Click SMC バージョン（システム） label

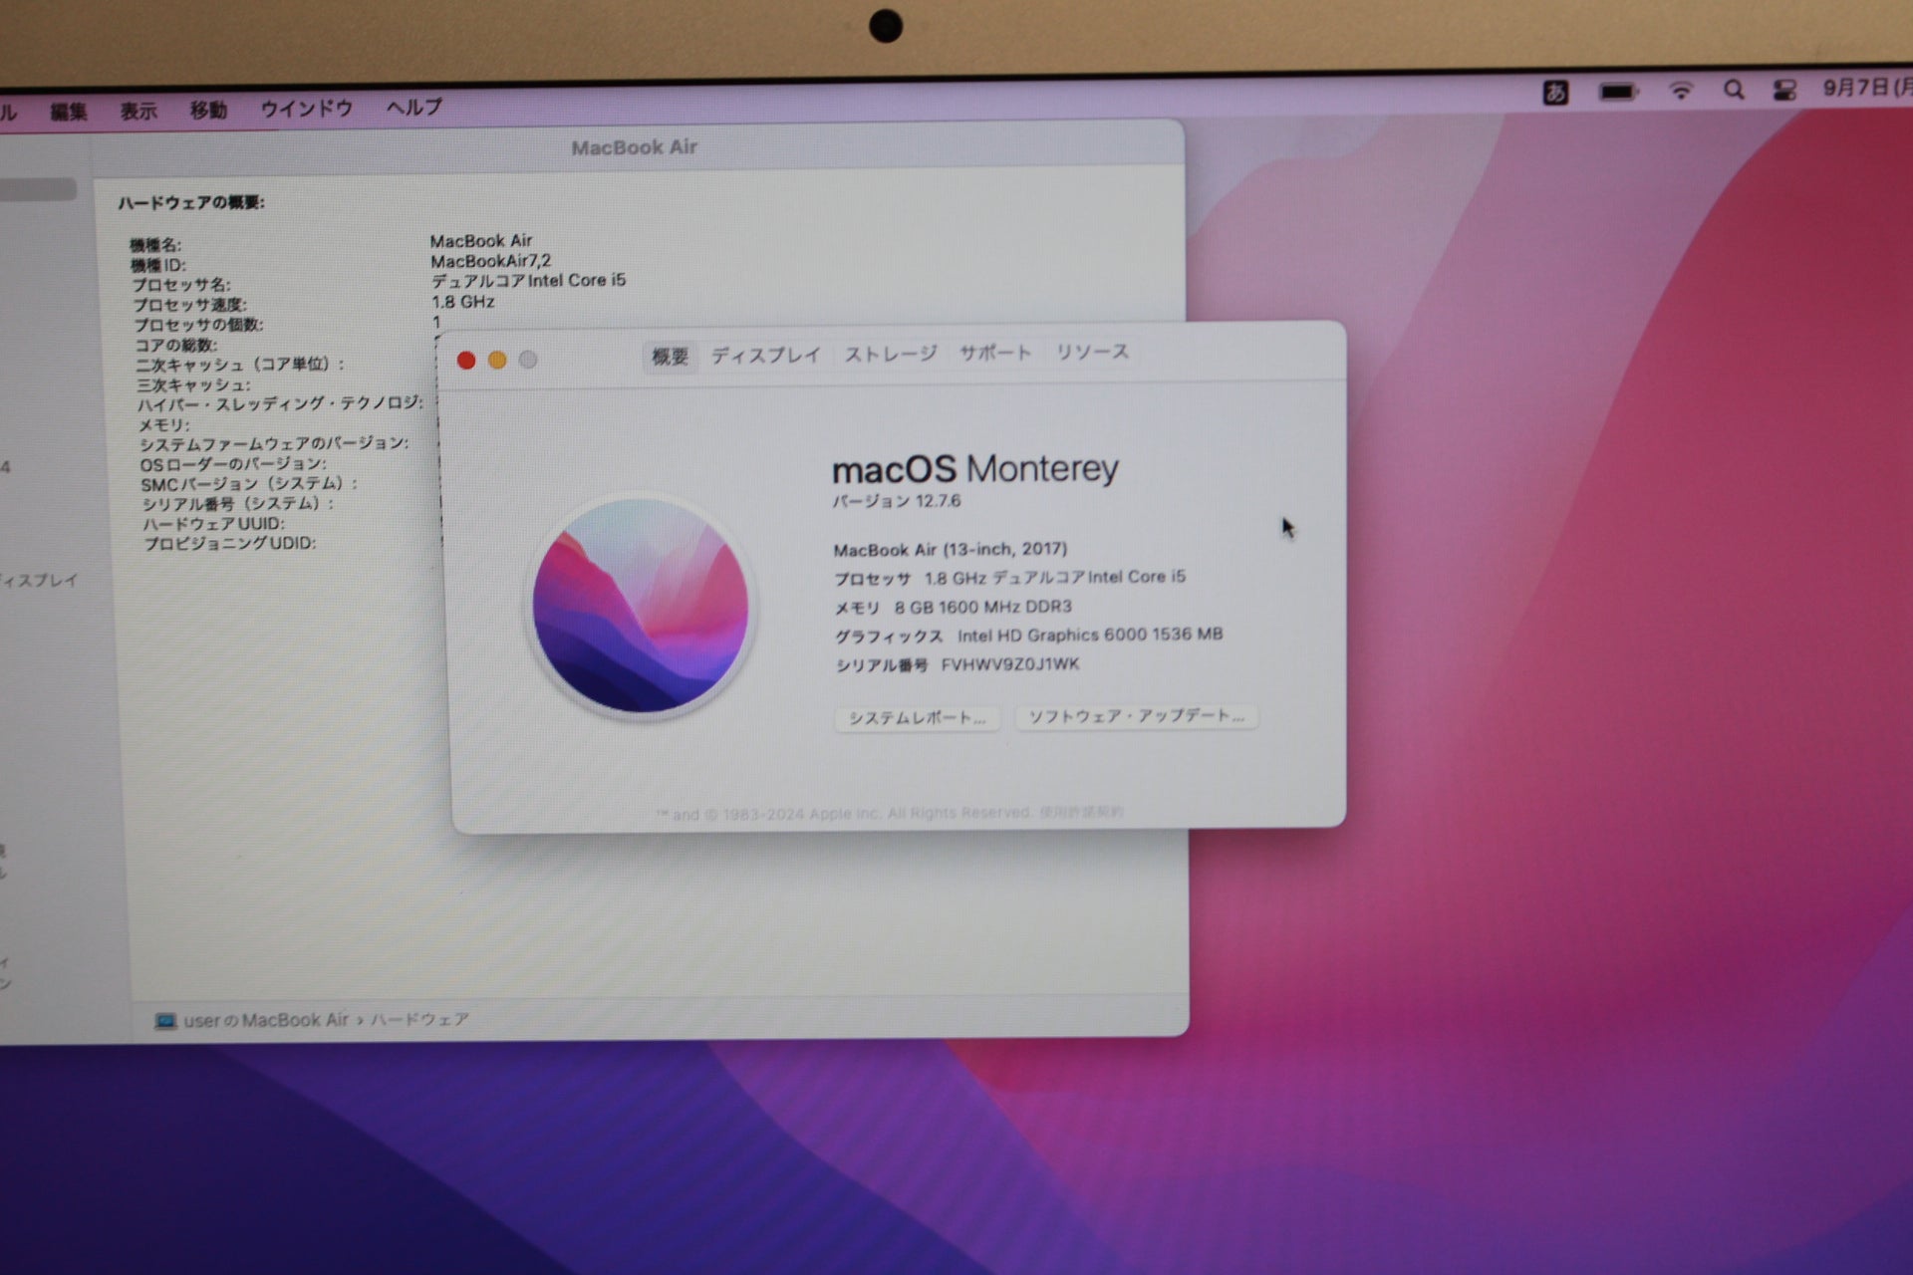(249, 484)
